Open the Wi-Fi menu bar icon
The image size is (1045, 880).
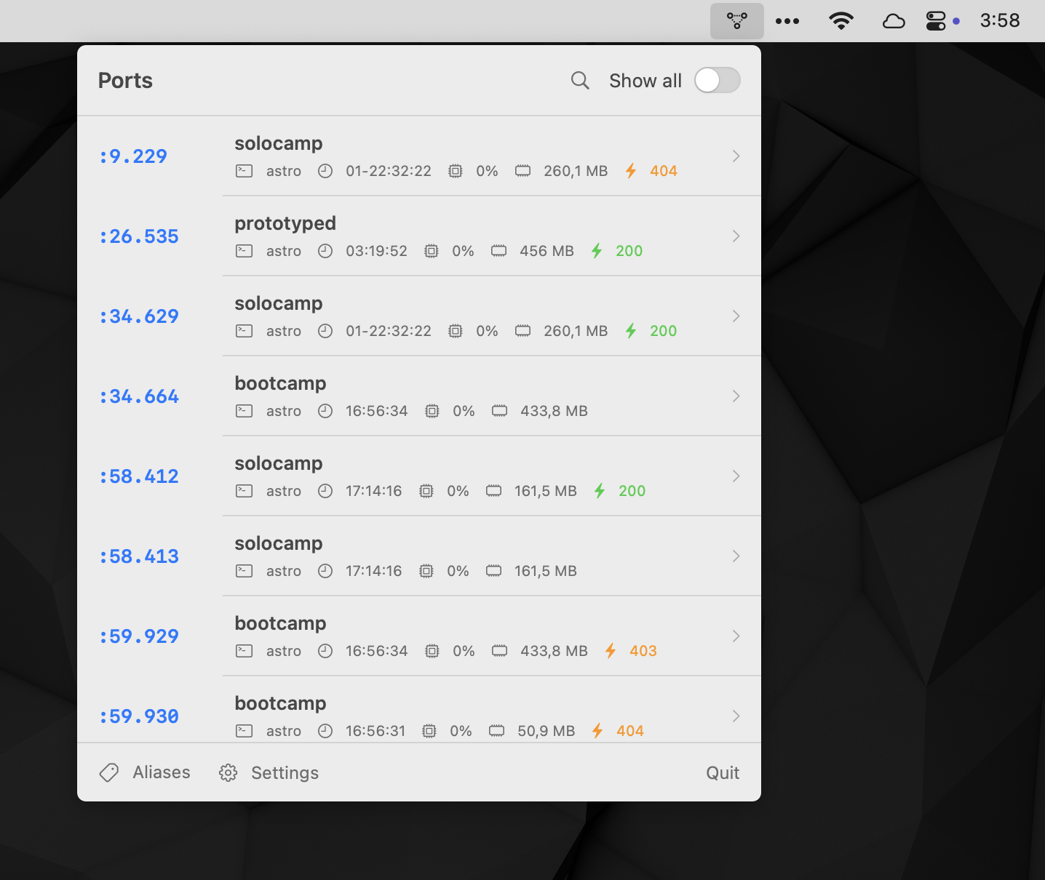(x=841, y=21)
